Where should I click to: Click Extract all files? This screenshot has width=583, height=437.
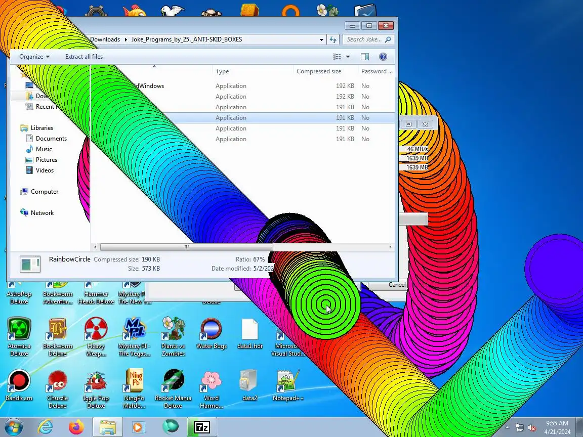click(x=84, y=57)
